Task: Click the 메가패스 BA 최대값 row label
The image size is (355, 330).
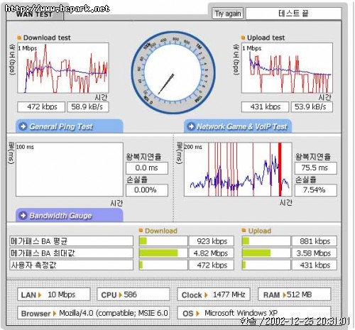Action: pyautogui.click(x=71, y=253)
